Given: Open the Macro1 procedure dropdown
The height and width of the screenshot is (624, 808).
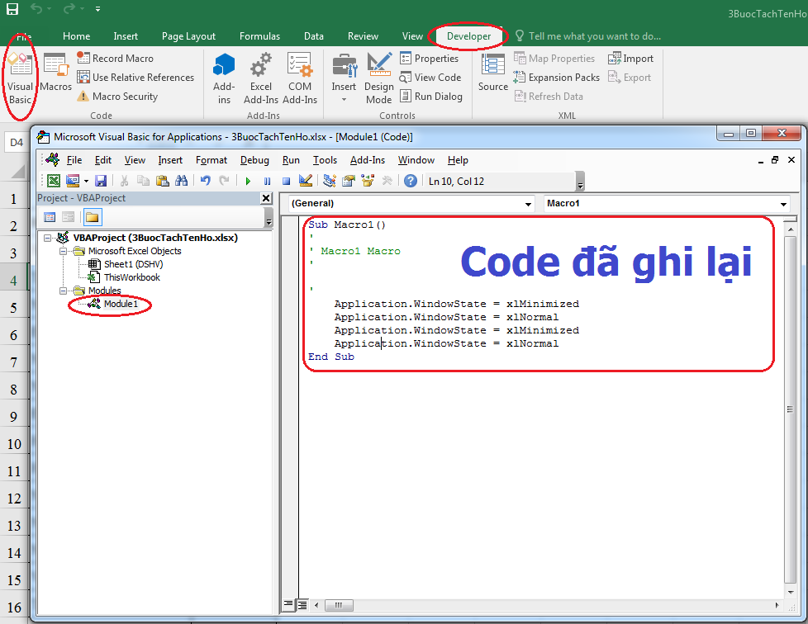Looking at the screenshot, I should [x=782, y=203].
